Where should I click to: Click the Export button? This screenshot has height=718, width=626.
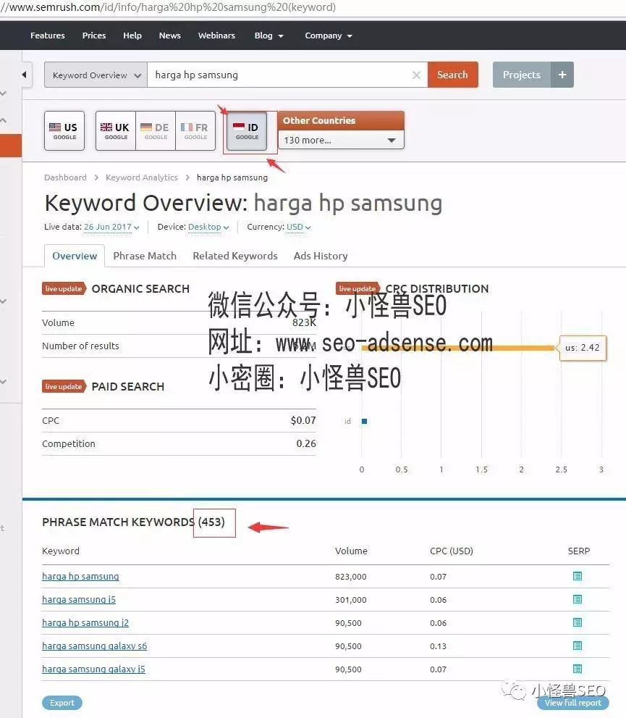tap(62, 703)
